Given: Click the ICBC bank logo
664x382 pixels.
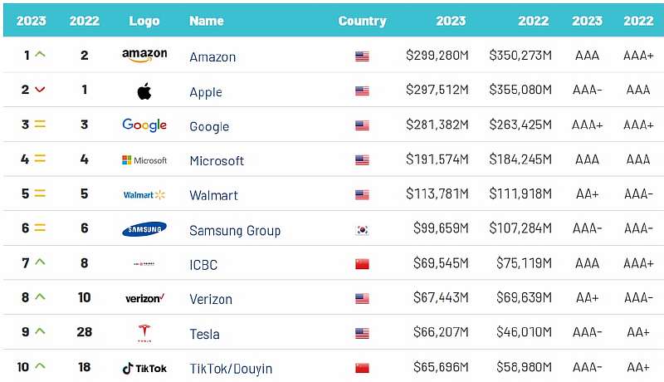Looking at the screenshot, I should click(x=144, y=264).
